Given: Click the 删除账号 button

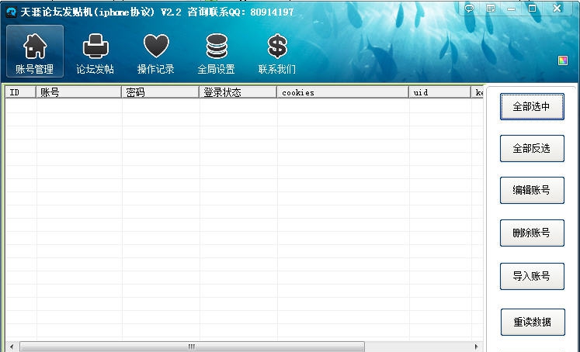Looking at the screenshot, I should (532, 233).
